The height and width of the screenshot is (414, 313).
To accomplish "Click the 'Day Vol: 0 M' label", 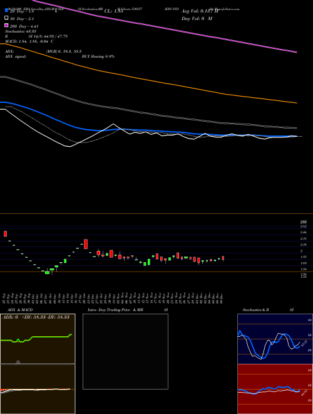I will pos(197,19).
